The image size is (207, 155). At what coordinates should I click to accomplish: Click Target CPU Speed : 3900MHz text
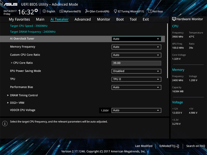29,26
